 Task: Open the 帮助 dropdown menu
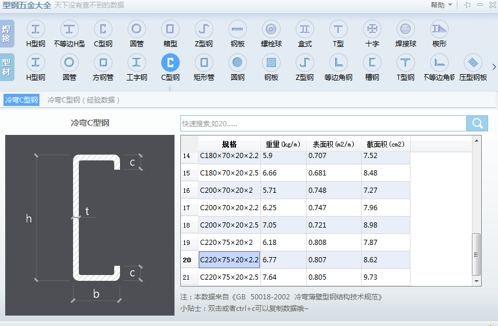[x=441, y=5]
